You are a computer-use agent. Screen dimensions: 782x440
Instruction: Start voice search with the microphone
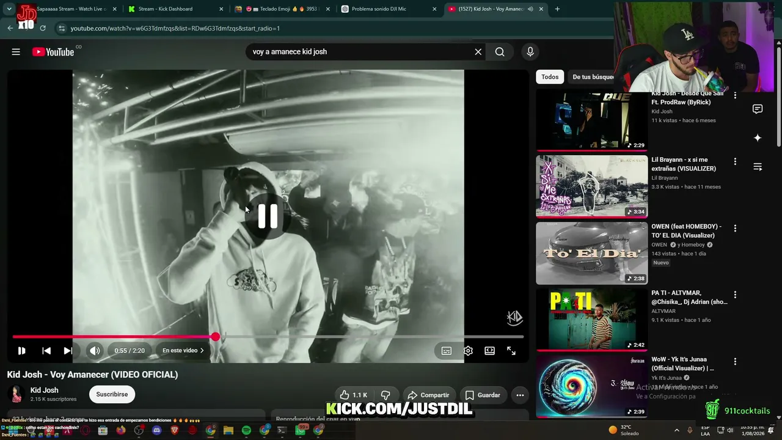tap(530, 52)
